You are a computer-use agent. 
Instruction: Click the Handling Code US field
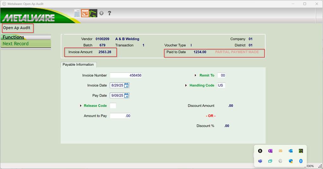click(222, 85)
